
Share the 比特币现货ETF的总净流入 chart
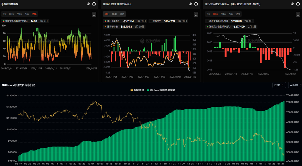click(x=190, y=4)
